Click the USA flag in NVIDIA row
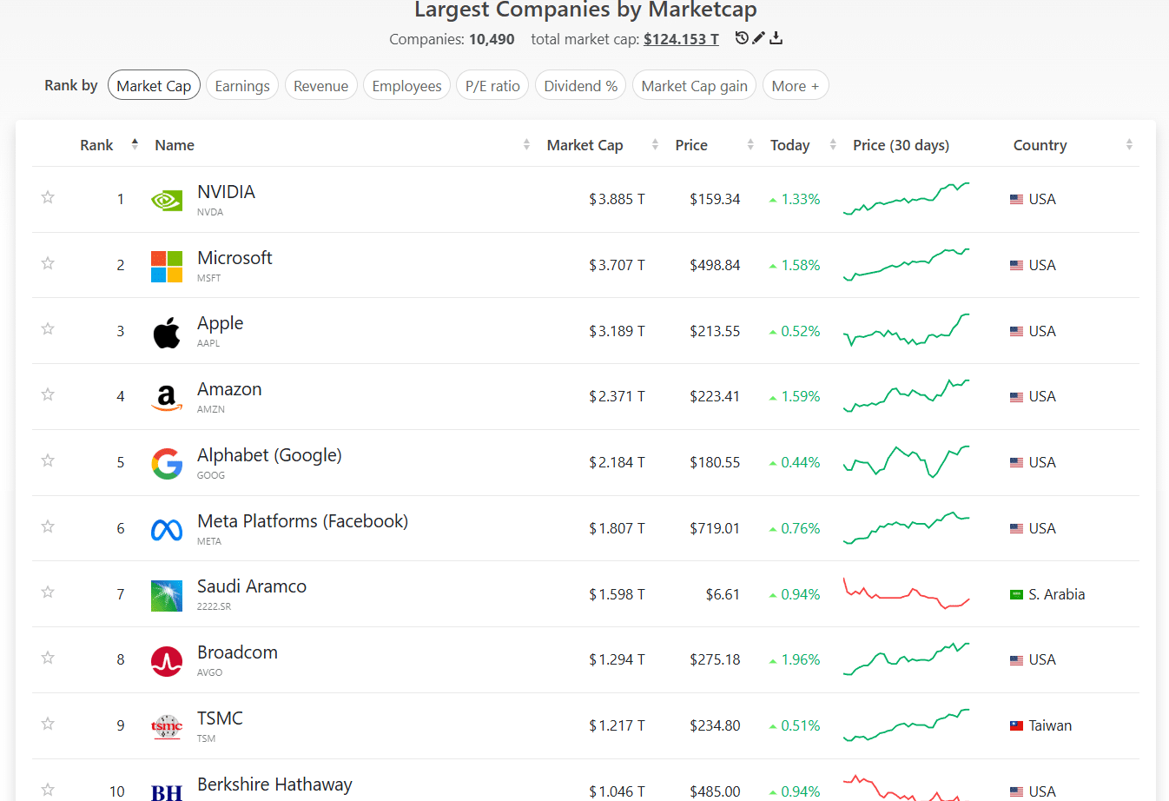The width and height of the screenshot is (1169, 801). click(x=1016, y=200)
